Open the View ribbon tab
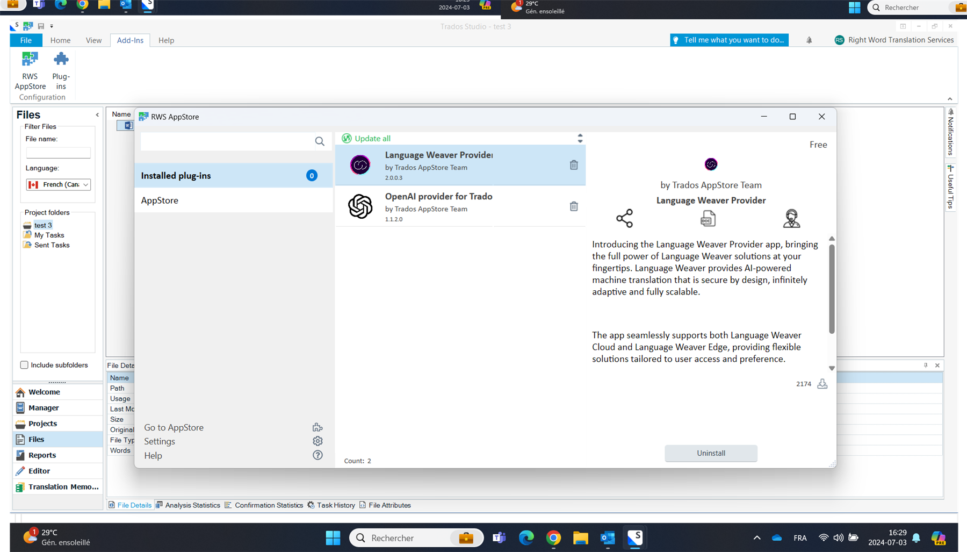Screen dimensions: 967x552 click(x=93, y=40)
